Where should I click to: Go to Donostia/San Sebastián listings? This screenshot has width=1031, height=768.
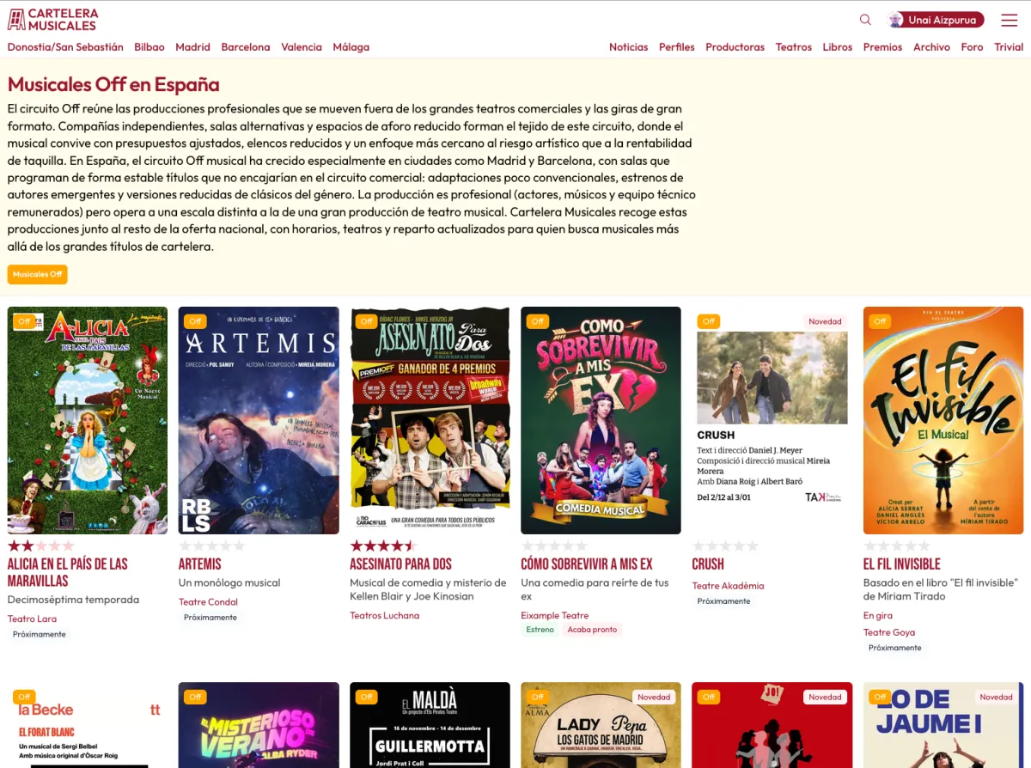(65, 47)
